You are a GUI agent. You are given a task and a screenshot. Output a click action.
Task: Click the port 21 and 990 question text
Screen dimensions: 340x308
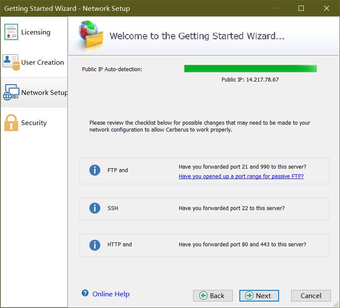242,167
